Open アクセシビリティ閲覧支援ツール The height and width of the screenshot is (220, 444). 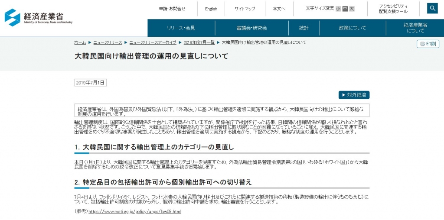tap(393, 9)
